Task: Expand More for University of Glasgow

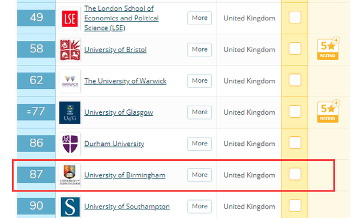Action: (x=200, y=112)
